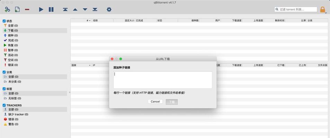Sort torrents by 剩余时间 column

coord(275,21)
